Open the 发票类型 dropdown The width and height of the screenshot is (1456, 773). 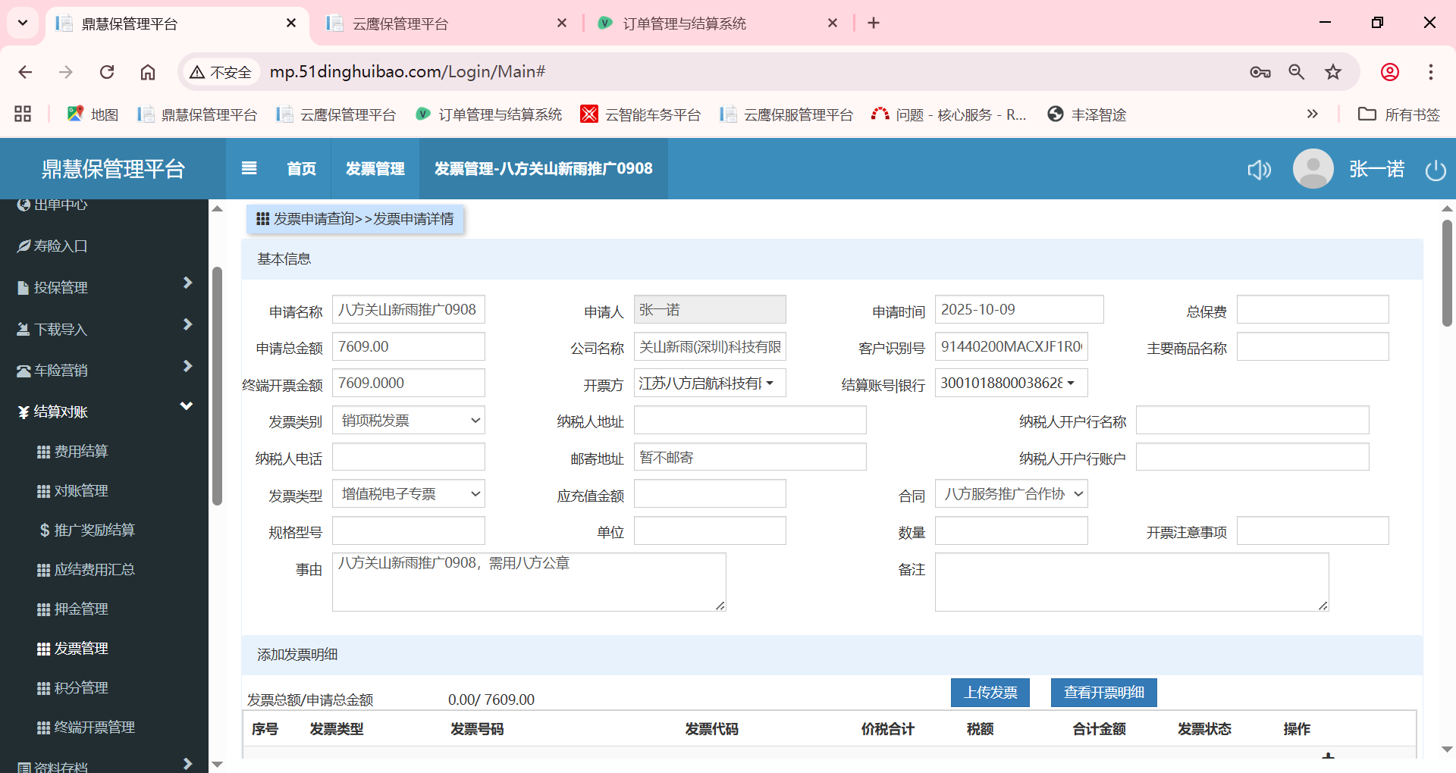pyautogui.click(x=409, y=494)
